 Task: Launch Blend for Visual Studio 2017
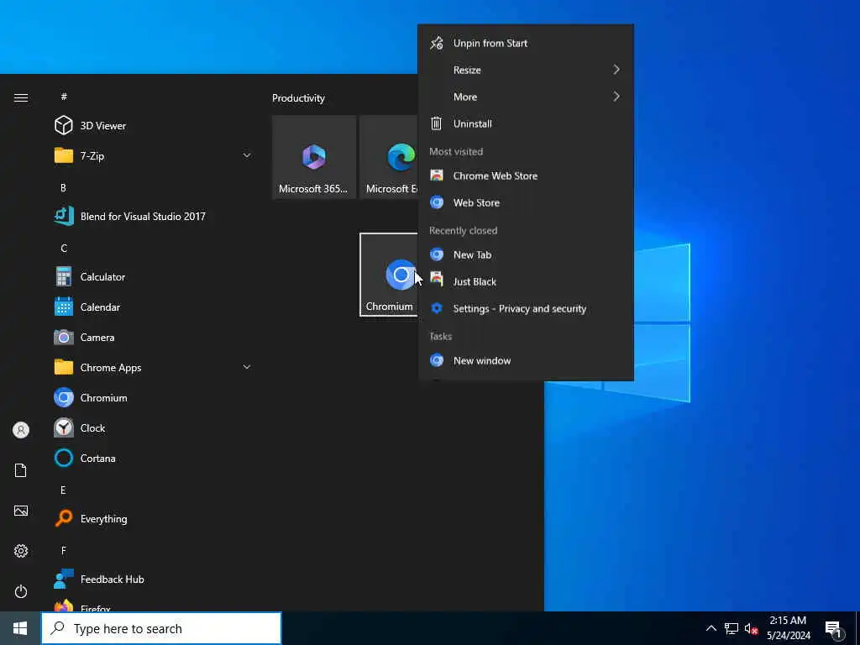point(154,216)
